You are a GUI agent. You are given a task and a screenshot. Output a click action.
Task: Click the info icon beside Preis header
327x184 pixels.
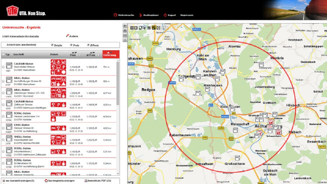(x=78, y=55)
